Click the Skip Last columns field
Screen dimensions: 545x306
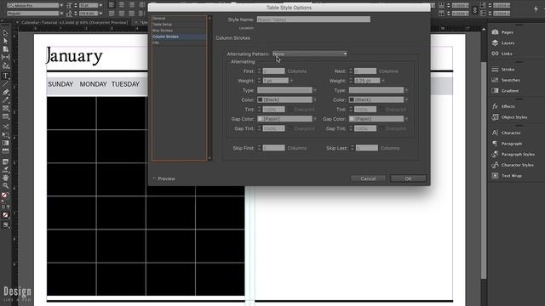(x=367, y=148)
